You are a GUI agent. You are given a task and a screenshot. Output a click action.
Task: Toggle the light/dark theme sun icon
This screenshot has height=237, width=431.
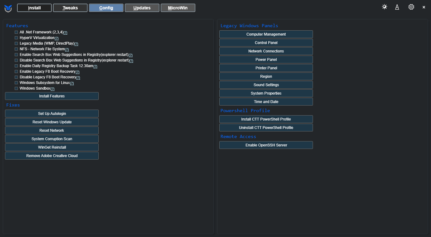(x=384, y=7)
